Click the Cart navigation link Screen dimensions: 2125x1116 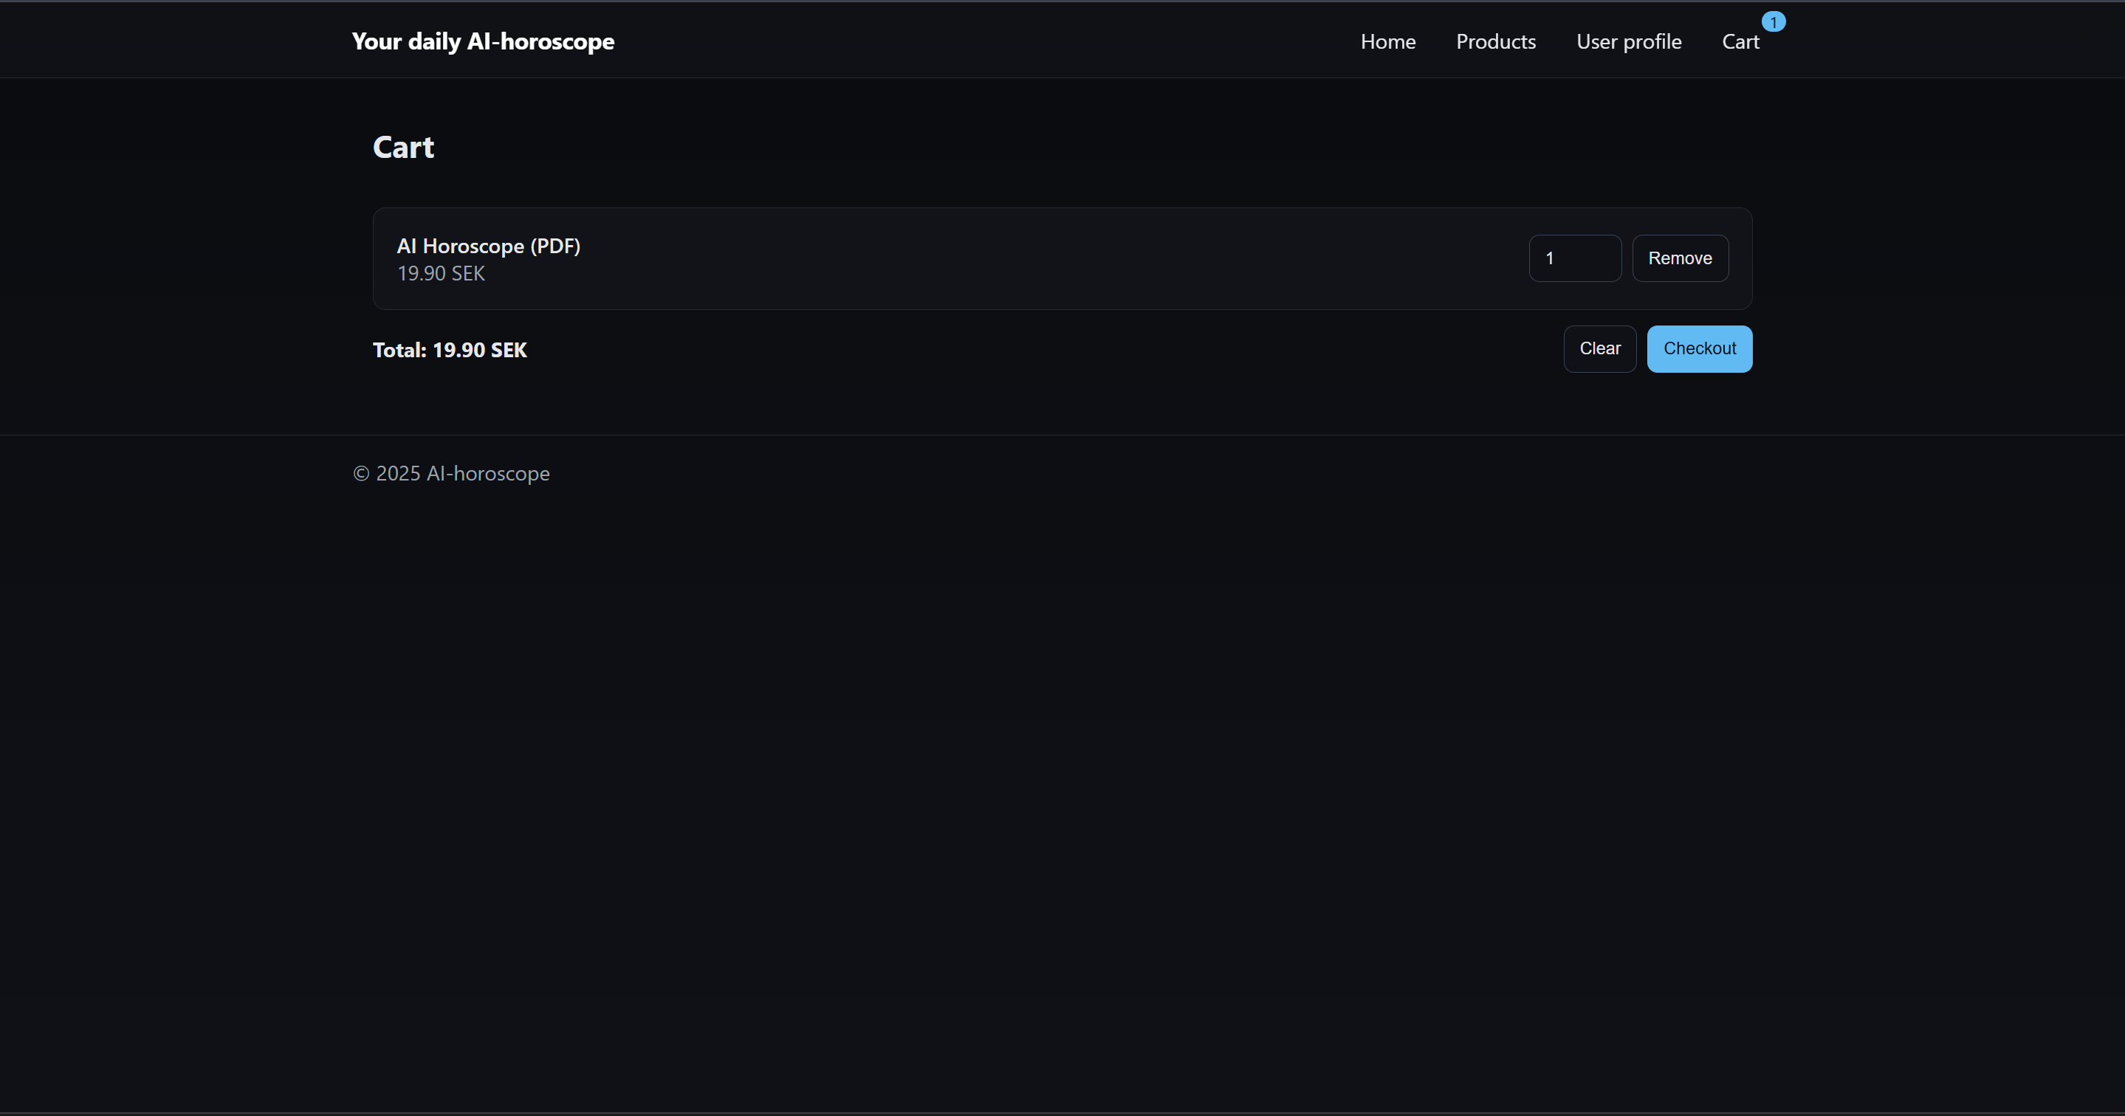pos(1740,41)
